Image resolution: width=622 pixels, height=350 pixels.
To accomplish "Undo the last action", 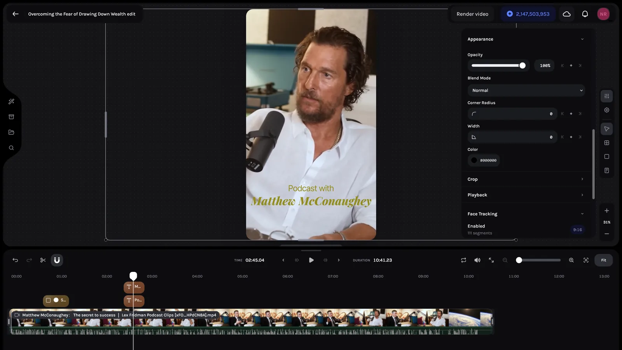I will [15, 260].
